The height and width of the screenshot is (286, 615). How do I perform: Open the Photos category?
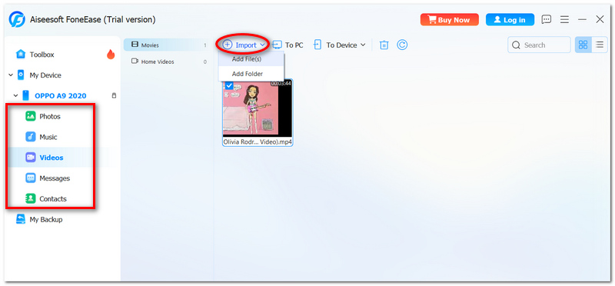click(x=50, y=117)
